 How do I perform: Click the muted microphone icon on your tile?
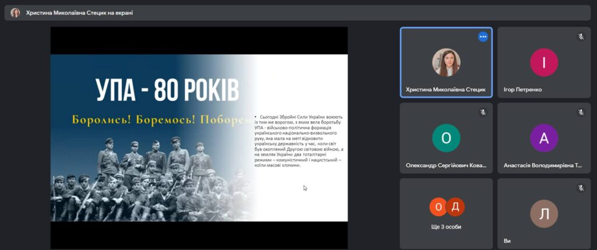(581, 188)
